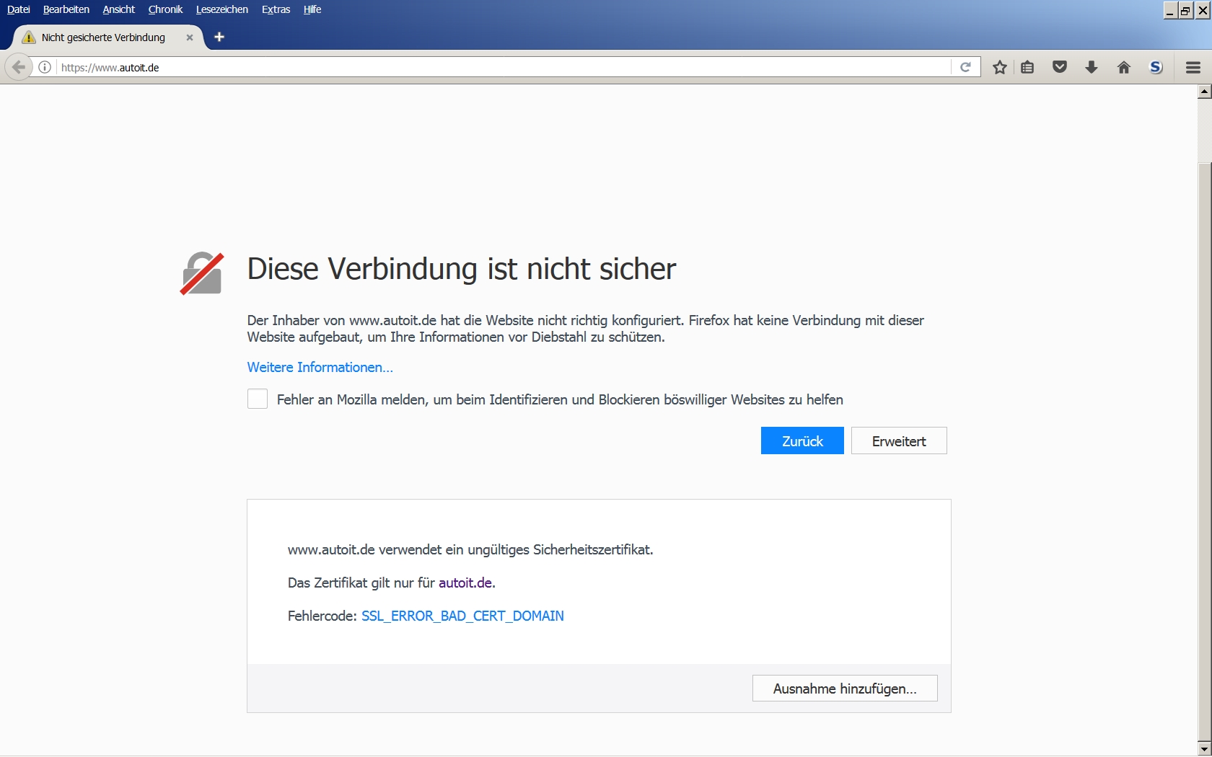Show bookmarks list icon
This screenshot has width=1212, height=757.
point(1028,68)
